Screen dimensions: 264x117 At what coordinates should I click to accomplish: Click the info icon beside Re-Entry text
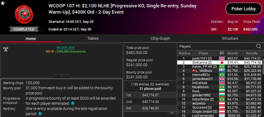(x=40, y=114)
